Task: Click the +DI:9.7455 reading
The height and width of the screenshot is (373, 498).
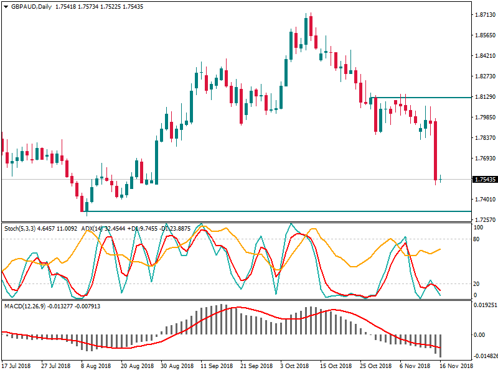Action: (x=143, y=228)
